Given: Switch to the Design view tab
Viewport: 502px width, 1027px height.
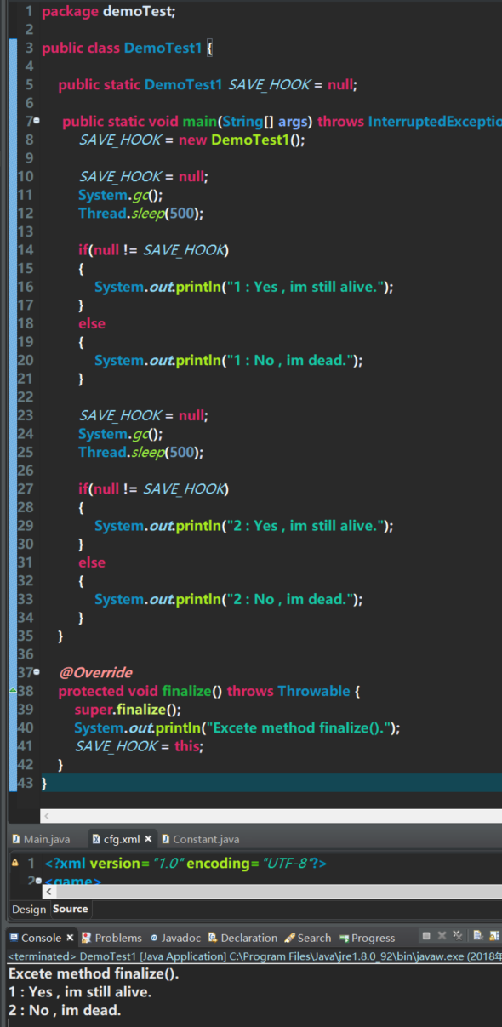Looking at the screenshot, I should click(29, 909).
